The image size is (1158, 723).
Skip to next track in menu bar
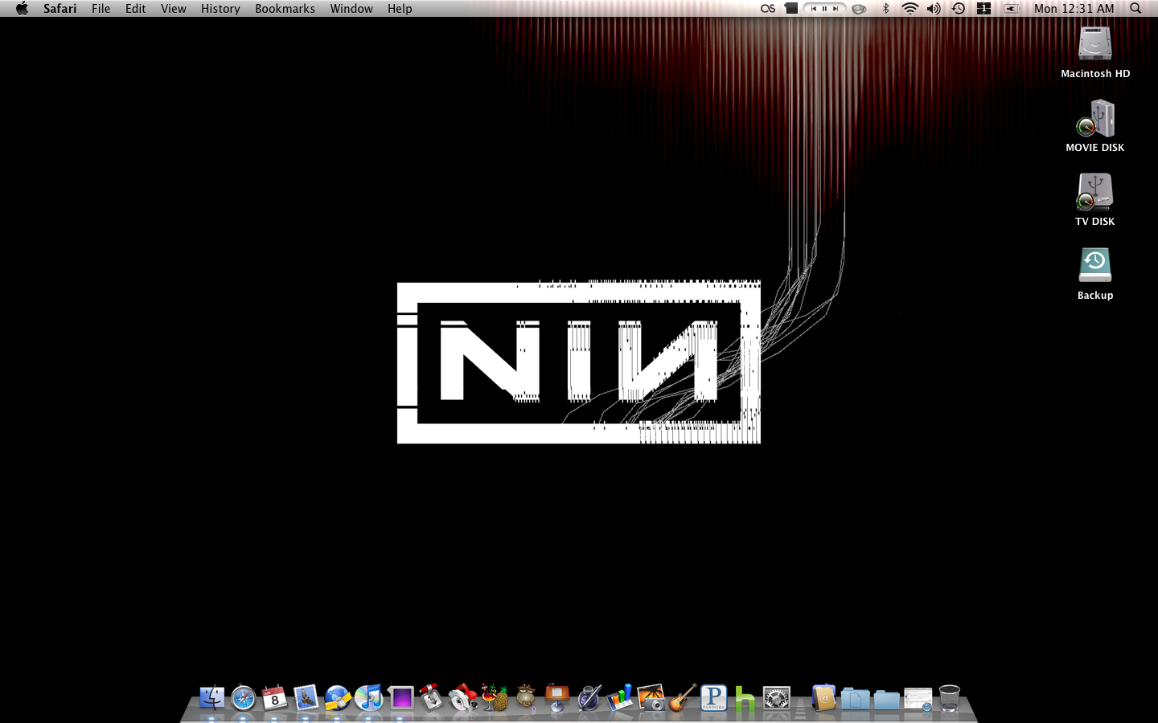point(836,9)
